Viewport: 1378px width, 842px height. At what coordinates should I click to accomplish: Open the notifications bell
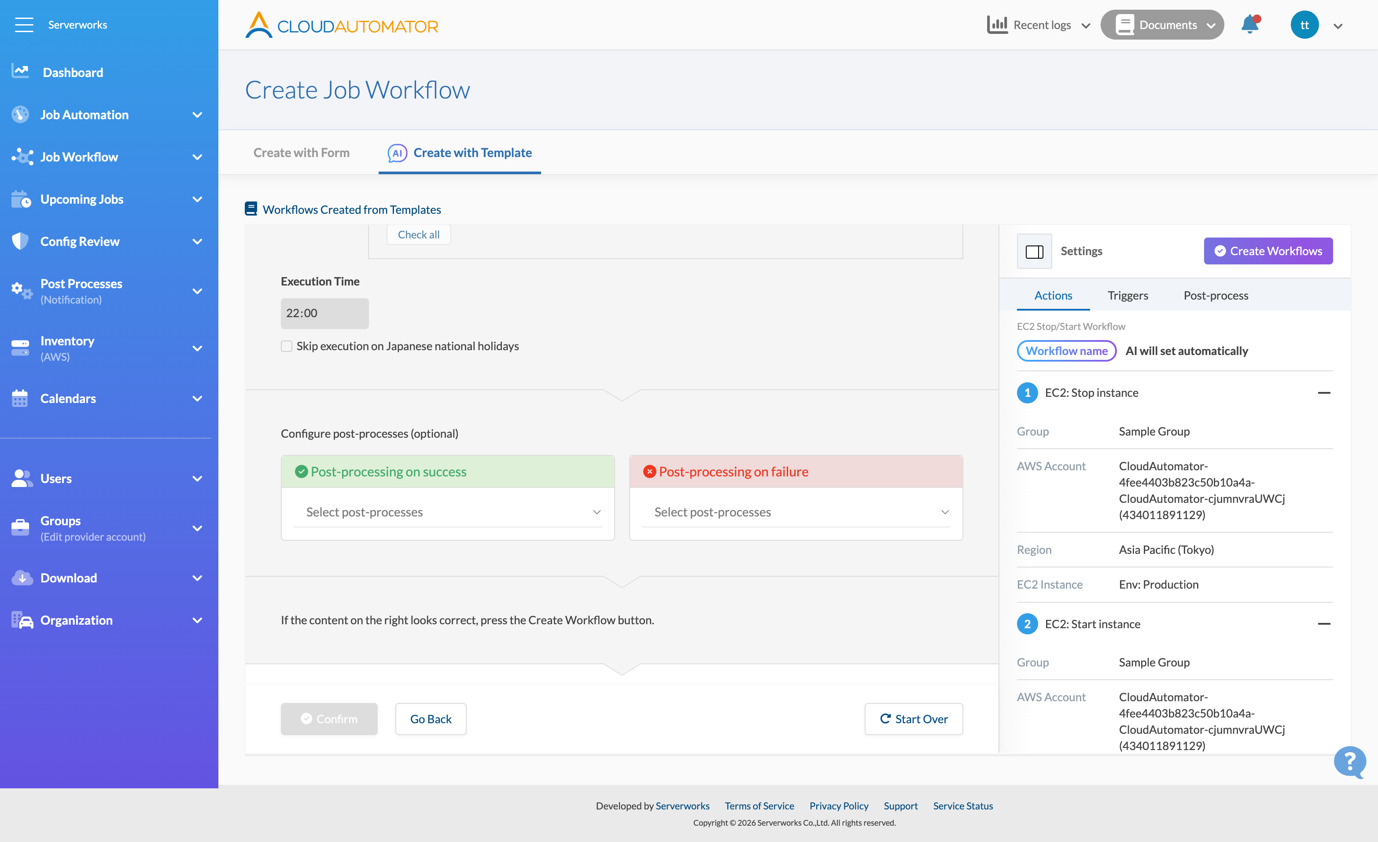tap(1250, 25)
